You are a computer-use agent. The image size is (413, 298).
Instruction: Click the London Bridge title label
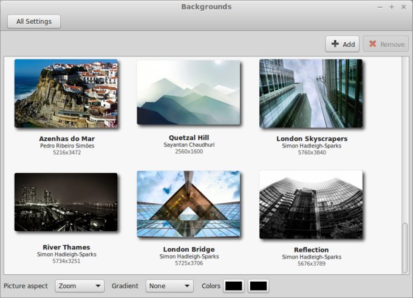[x=189, y=249]
